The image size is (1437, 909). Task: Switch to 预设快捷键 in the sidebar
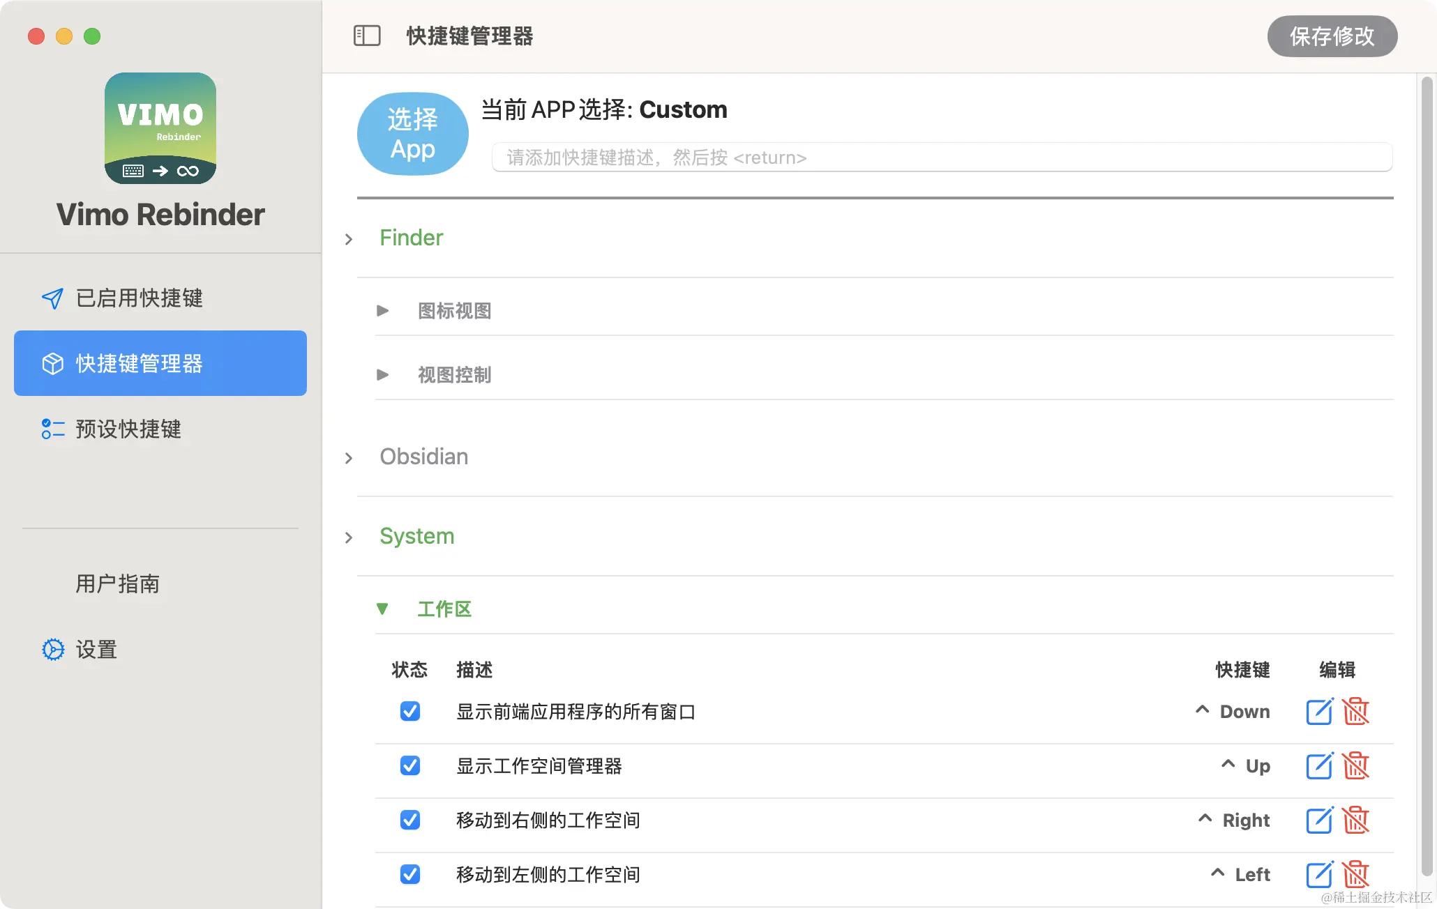128,429
